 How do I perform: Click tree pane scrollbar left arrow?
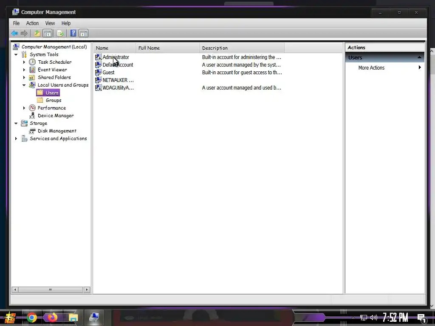(x=15, y=289)
